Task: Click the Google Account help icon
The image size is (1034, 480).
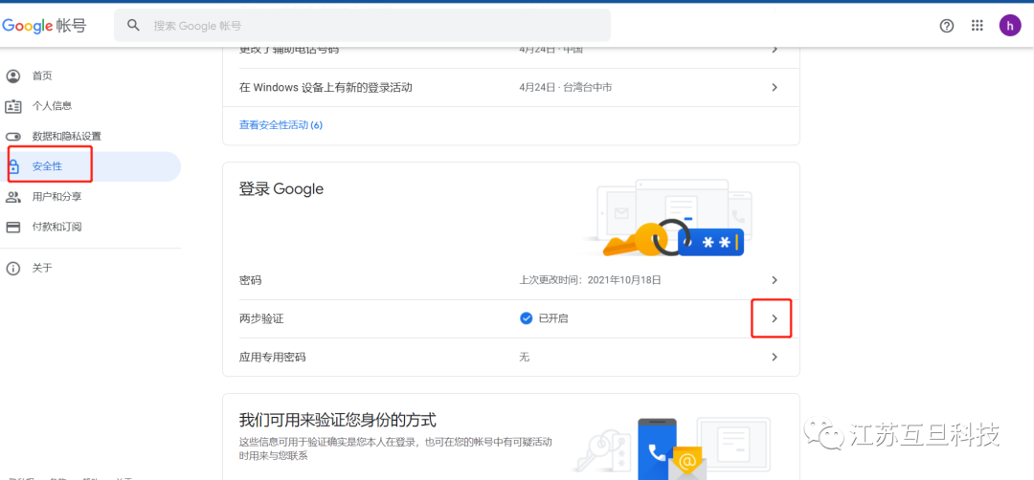Action: tap(947, 26)
